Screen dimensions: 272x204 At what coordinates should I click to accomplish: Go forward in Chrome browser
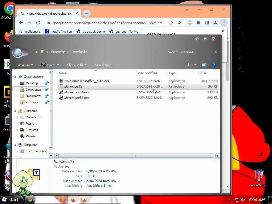coord(29,23)
